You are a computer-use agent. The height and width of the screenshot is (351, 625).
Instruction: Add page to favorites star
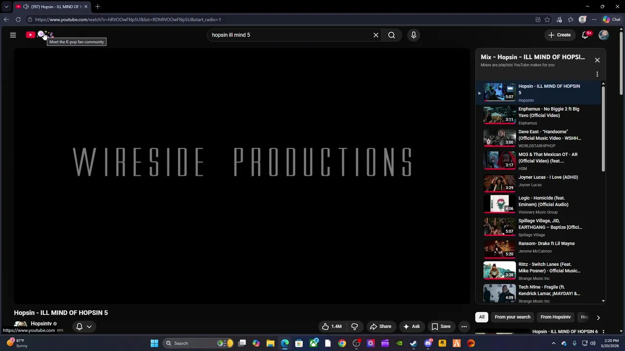coord(547,19)
